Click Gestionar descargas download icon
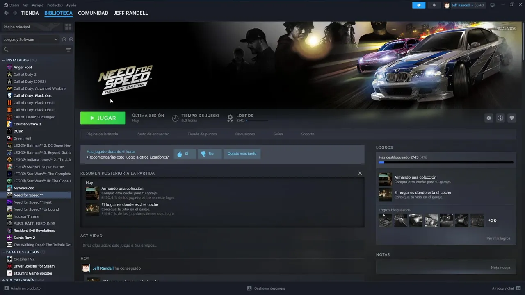The image size is (525, 295). [249, 288]
